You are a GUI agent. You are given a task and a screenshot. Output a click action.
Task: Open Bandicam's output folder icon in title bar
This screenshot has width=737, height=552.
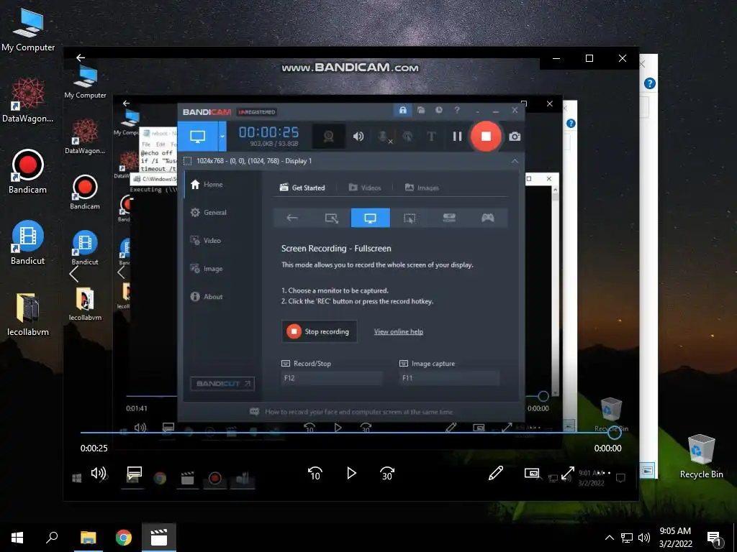[x=421, y=110]
